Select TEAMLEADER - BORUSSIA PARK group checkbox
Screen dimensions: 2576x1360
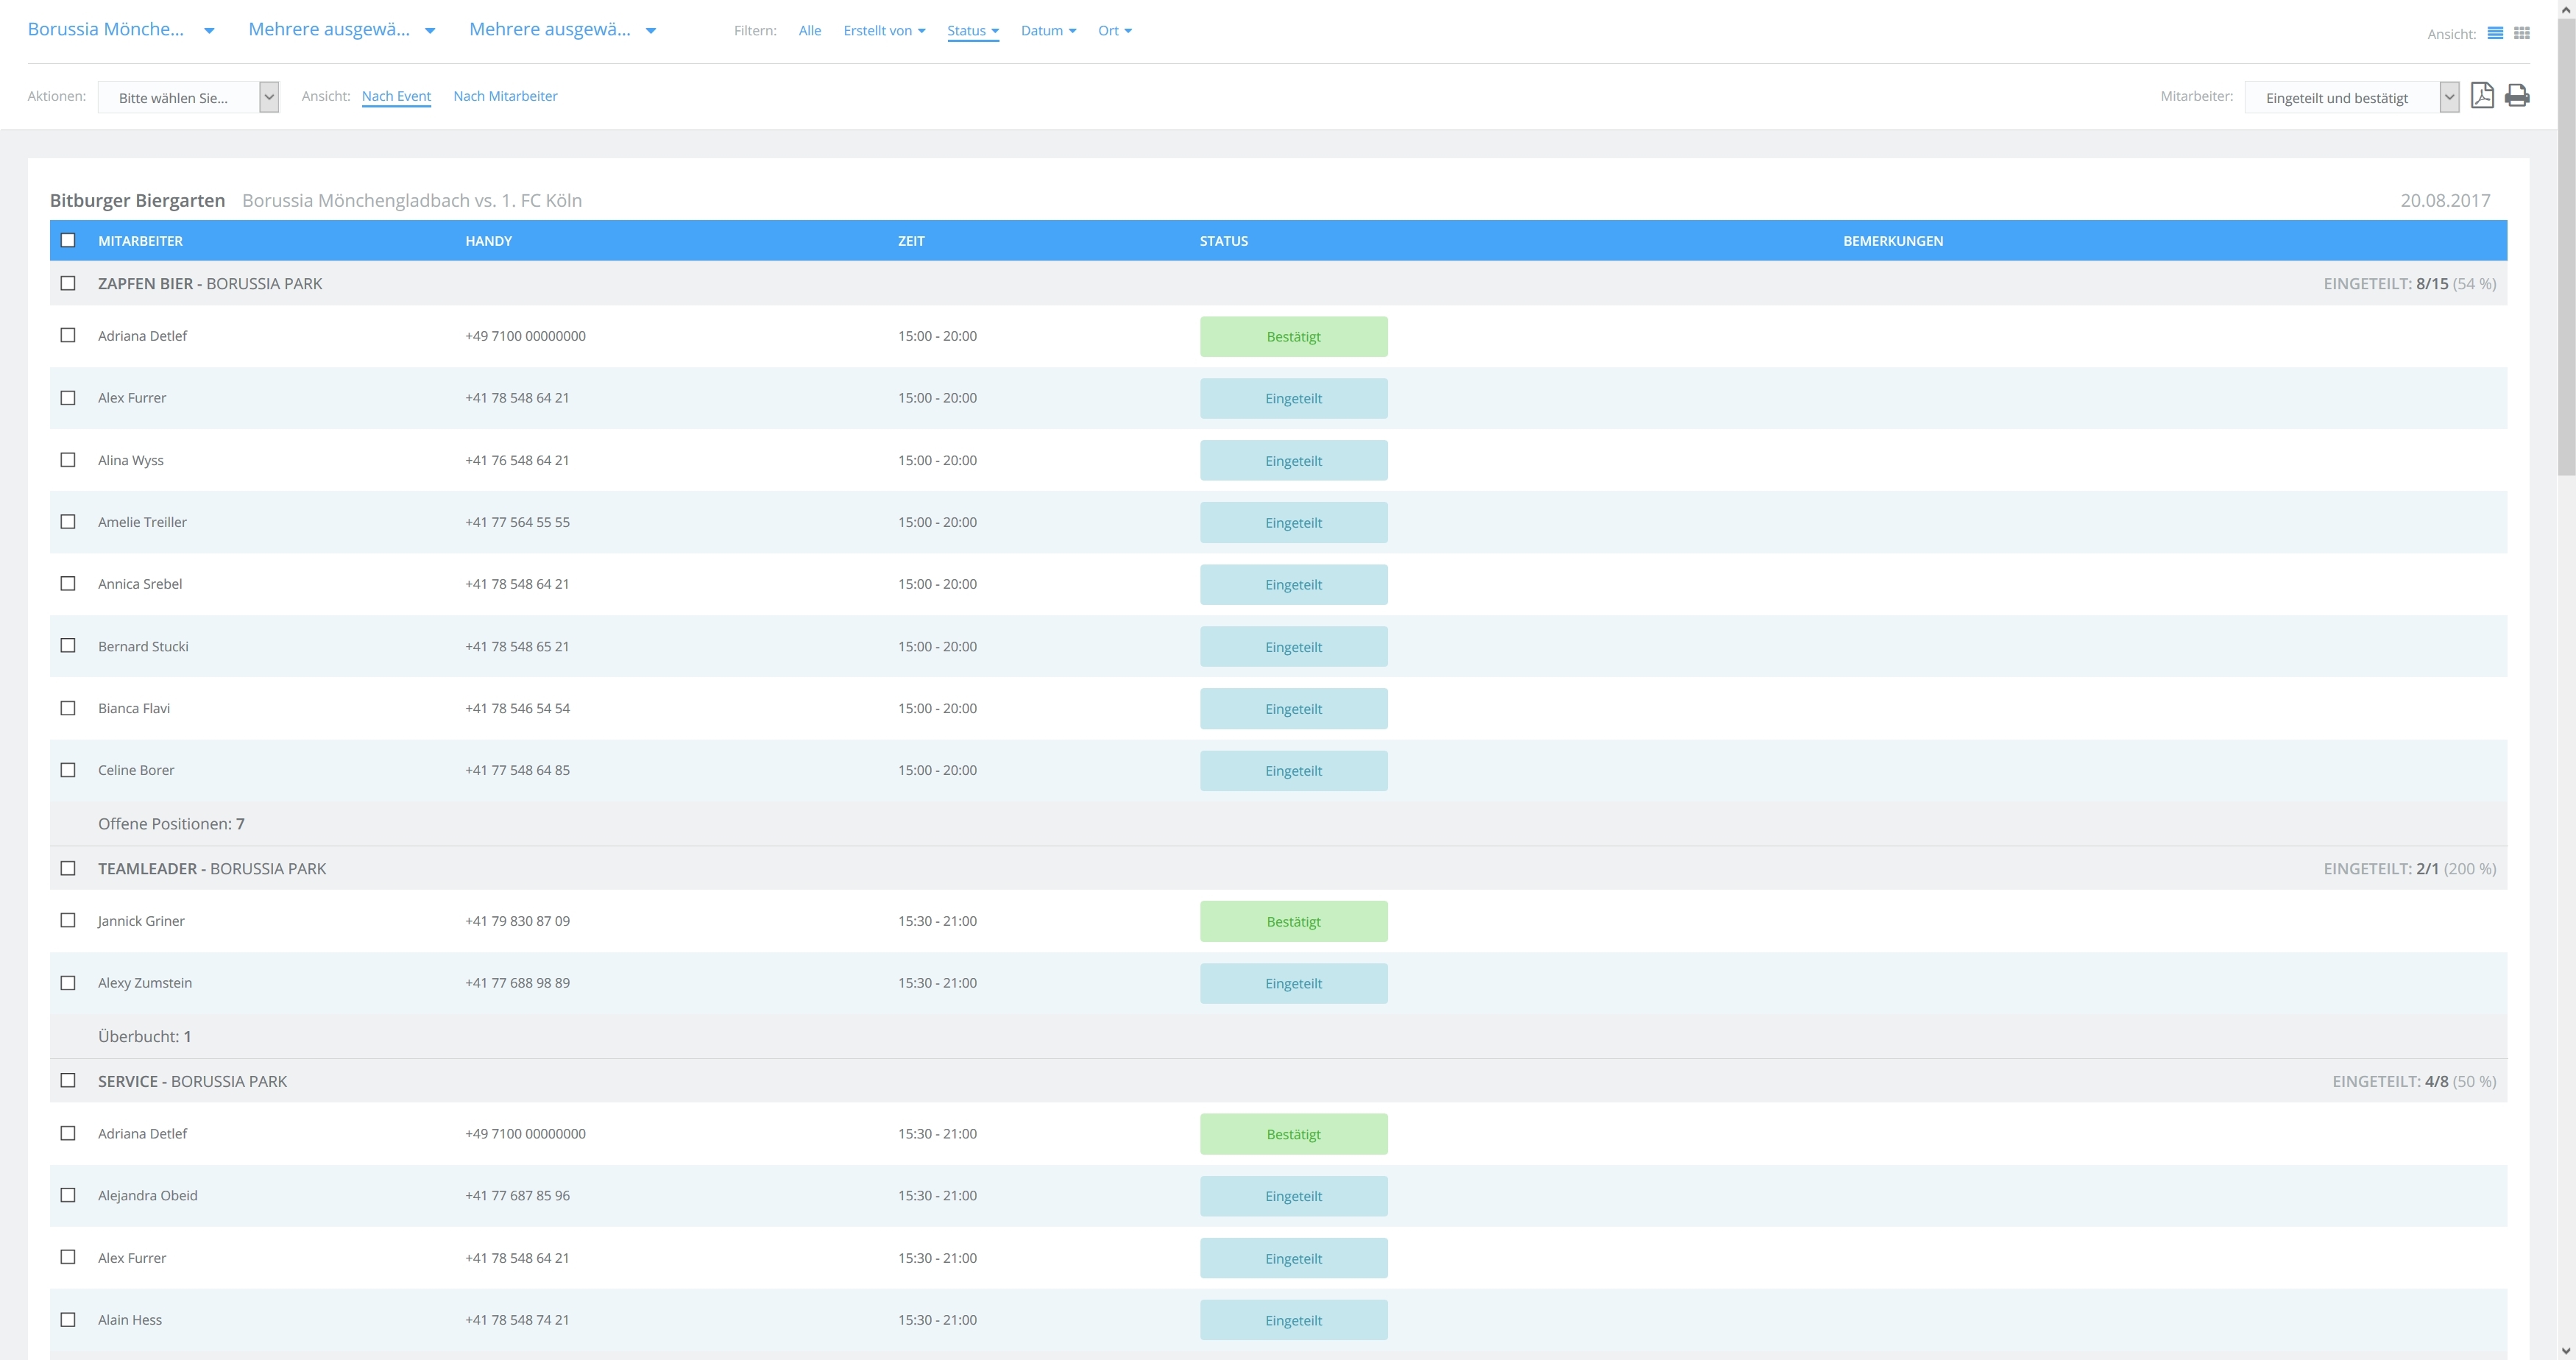coord(68,868)
